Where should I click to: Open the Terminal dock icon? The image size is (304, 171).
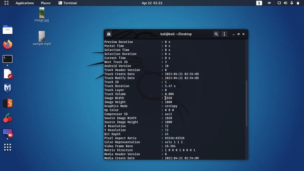8,59
